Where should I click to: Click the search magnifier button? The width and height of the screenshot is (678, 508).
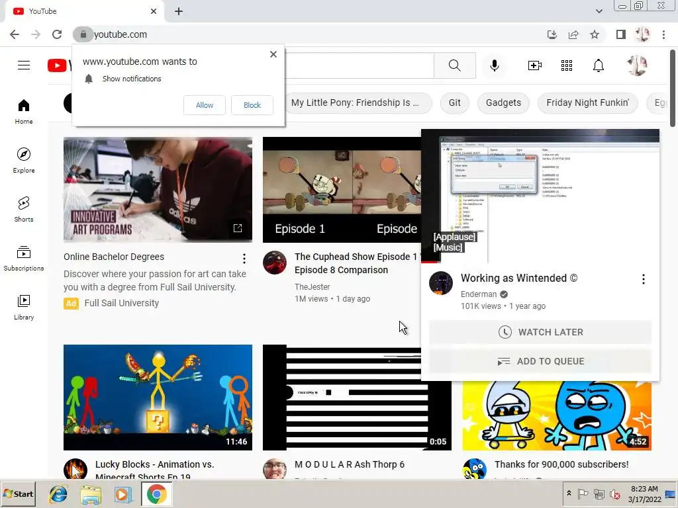[x=454, y=65]
